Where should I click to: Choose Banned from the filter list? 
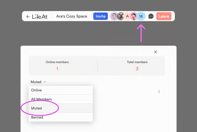click(37, 117)
